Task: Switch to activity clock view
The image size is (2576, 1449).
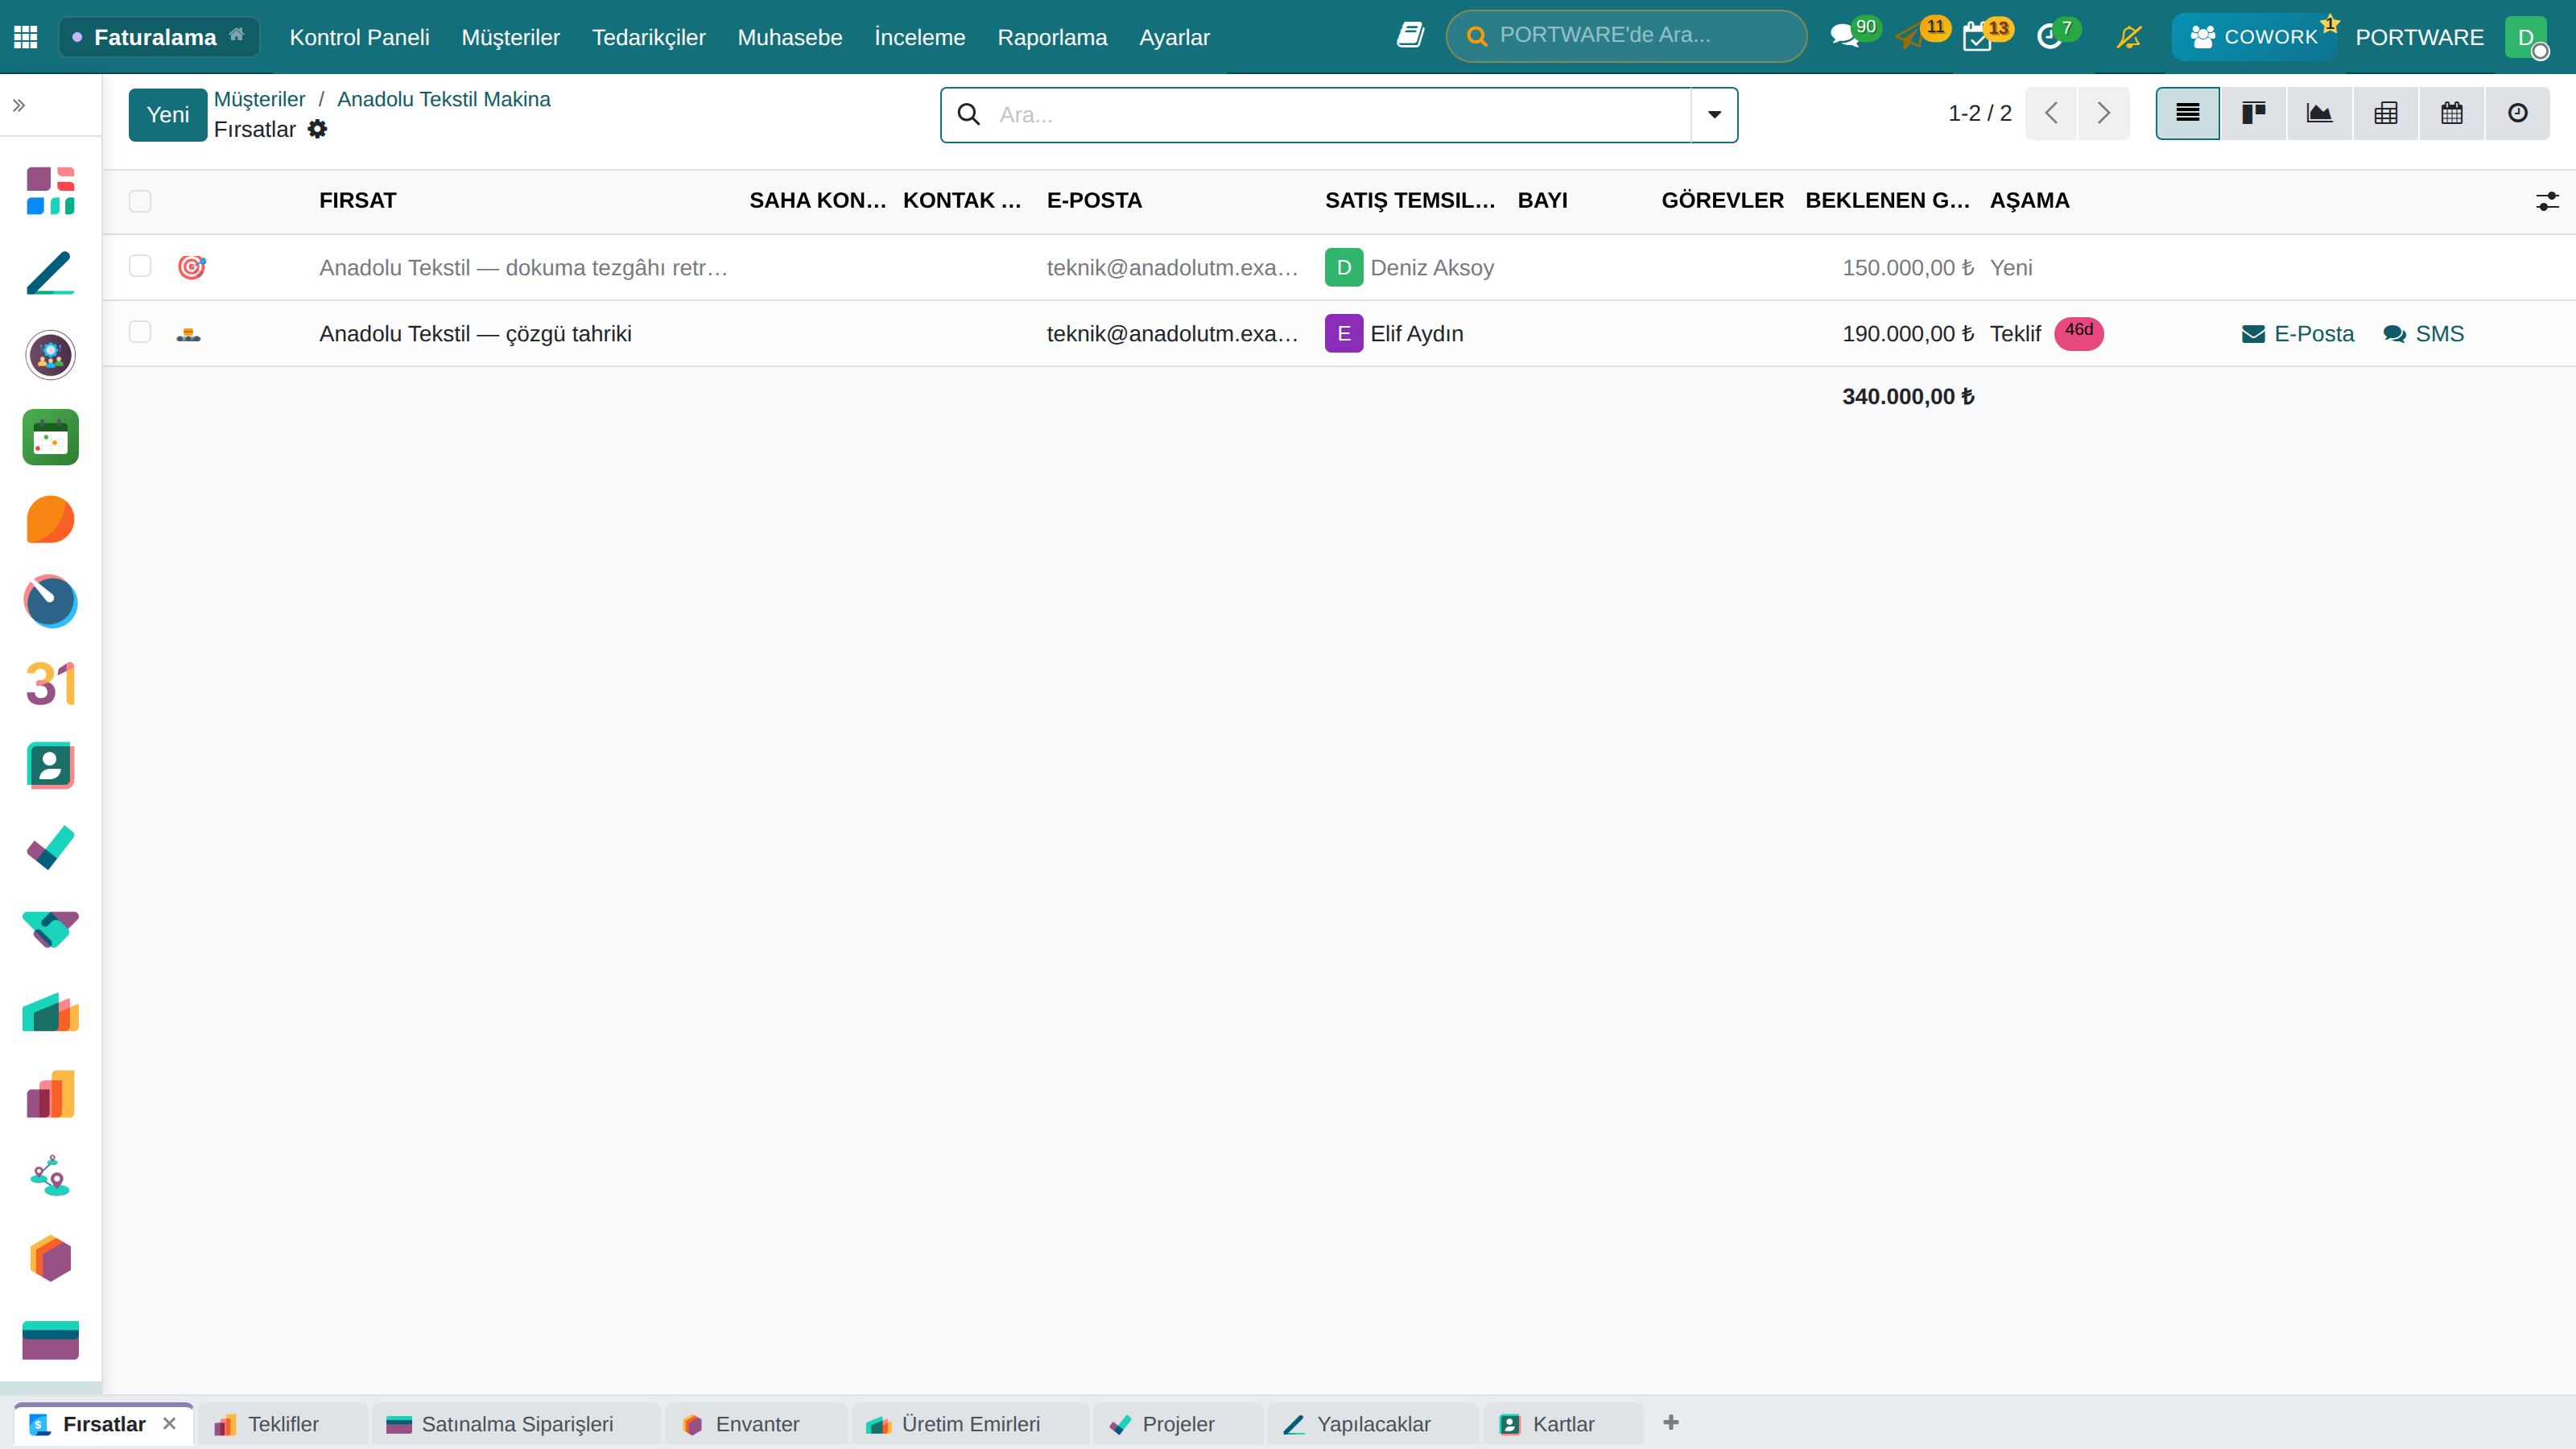Action: 2517,113
